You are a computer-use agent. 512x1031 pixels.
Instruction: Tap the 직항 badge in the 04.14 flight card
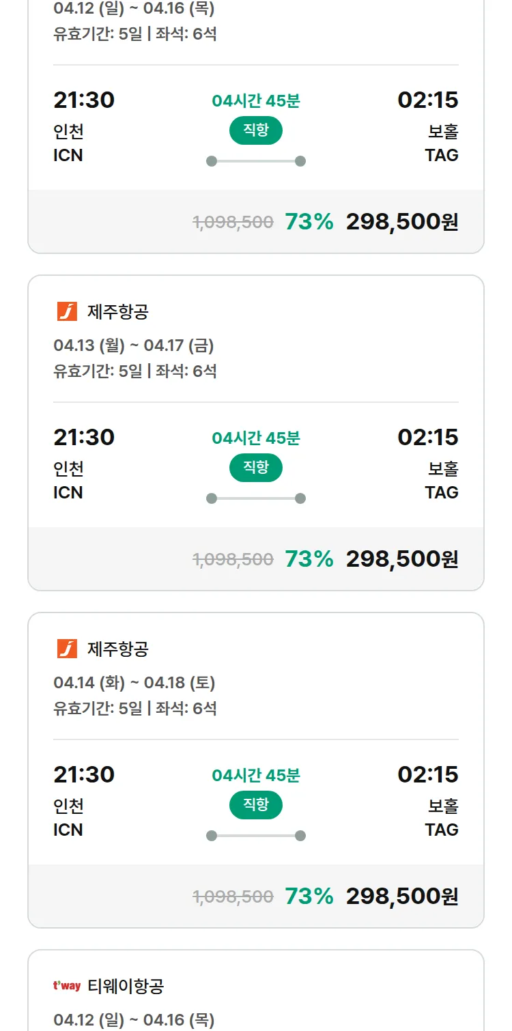(x=256, y=805)
